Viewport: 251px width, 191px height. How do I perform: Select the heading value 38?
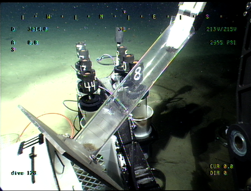click(122, 29)
